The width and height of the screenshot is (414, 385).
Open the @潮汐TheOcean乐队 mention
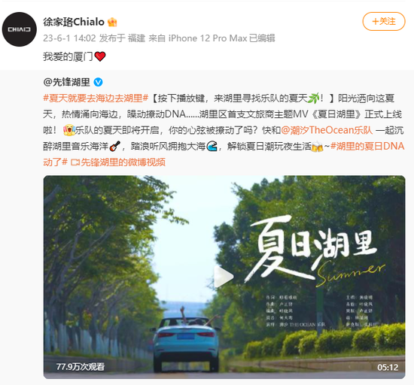327,130
